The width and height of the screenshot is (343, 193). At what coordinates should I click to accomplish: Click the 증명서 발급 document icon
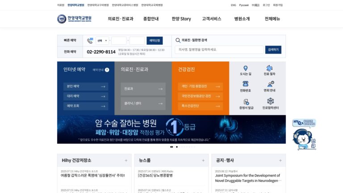coord(246,102)
